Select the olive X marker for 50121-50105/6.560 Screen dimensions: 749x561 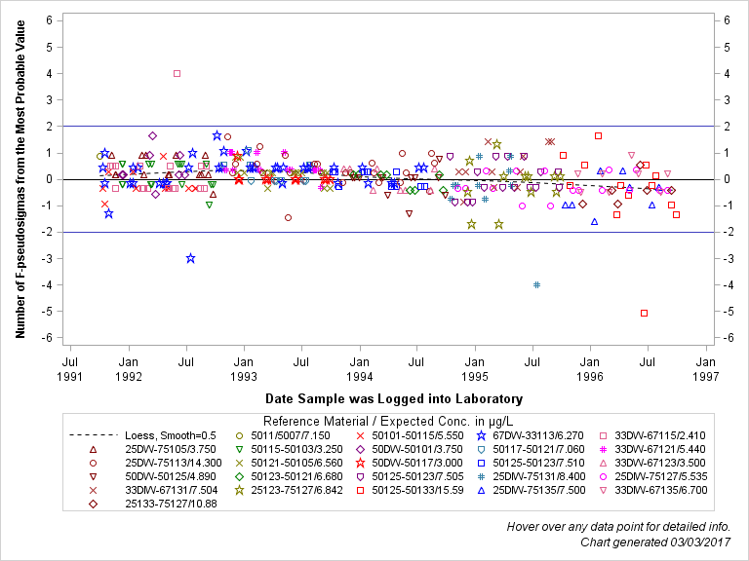(240, 464)
